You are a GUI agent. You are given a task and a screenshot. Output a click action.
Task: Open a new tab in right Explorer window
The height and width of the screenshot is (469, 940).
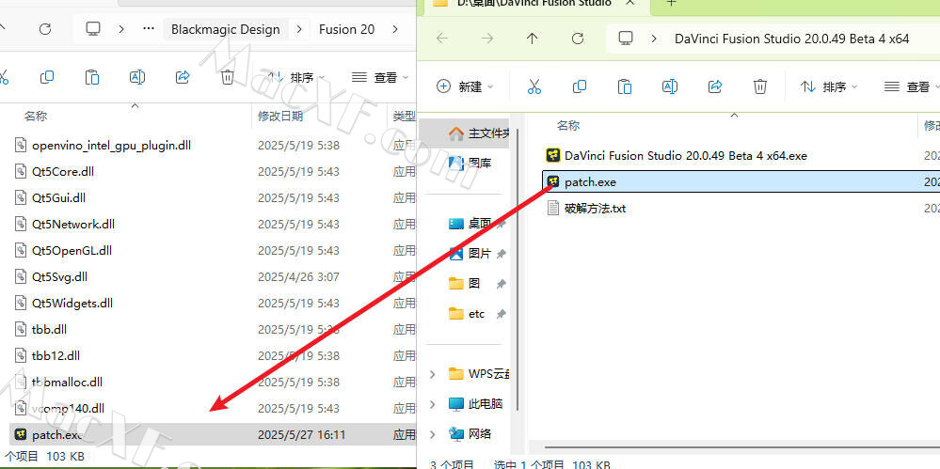[672, 4]
